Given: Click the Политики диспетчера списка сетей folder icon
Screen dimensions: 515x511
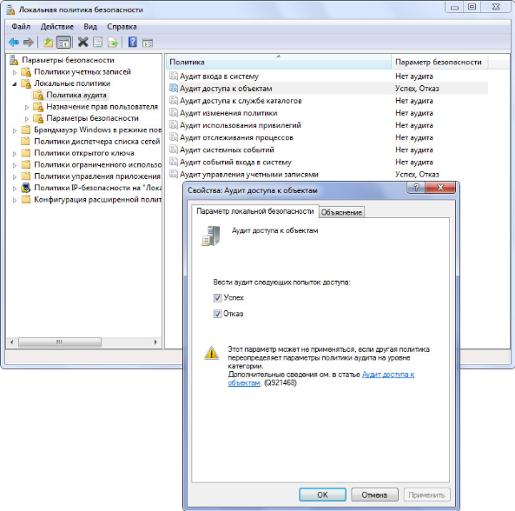Looking at the screenshot, I should click(x=25, y=142).
